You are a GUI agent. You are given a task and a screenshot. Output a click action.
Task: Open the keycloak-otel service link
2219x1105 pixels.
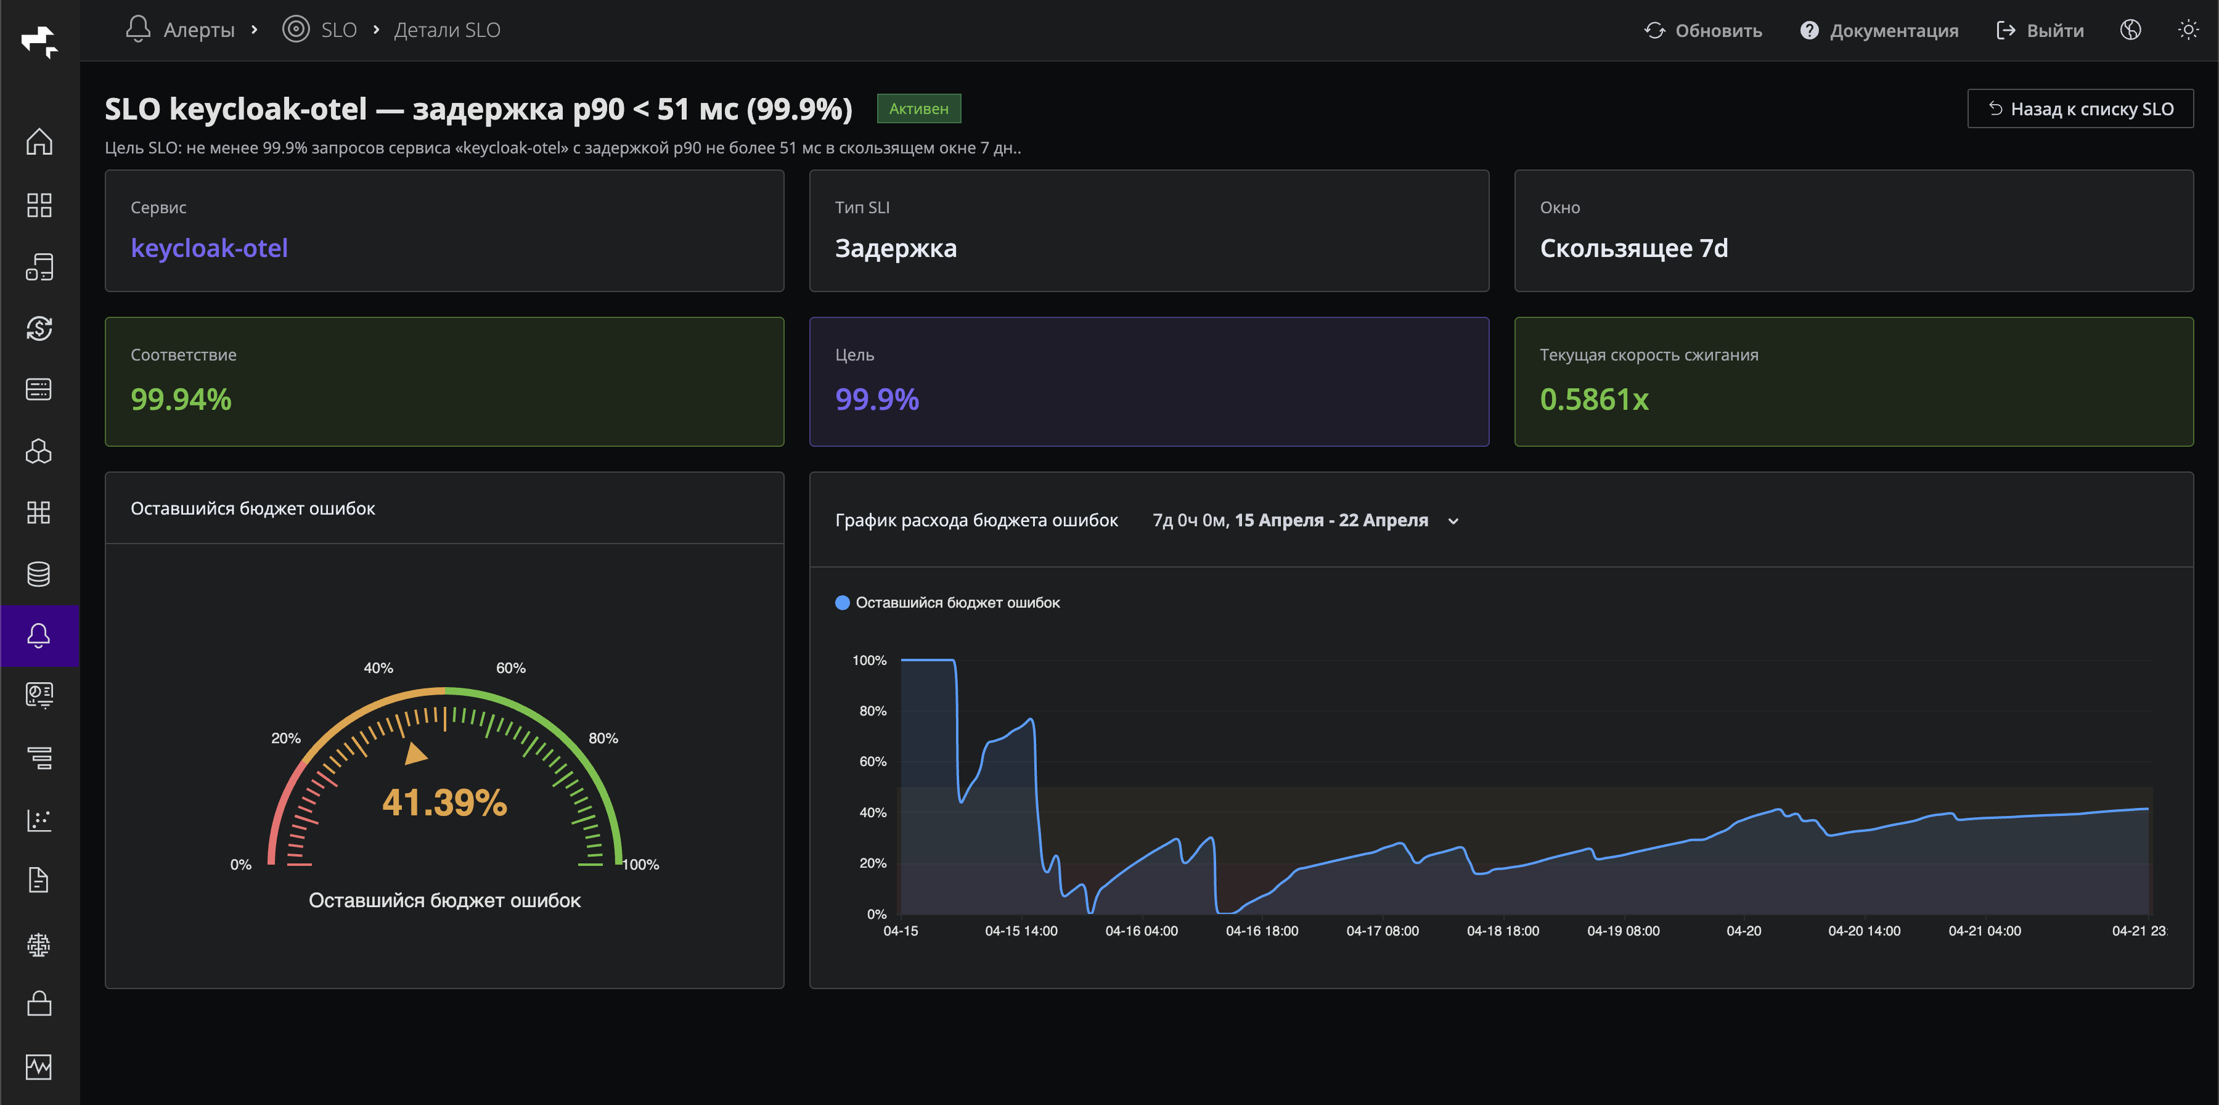click(x=210, y=248)
